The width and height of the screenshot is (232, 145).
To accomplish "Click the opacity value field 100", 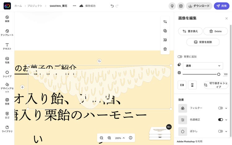I will (x=226, y=74).
